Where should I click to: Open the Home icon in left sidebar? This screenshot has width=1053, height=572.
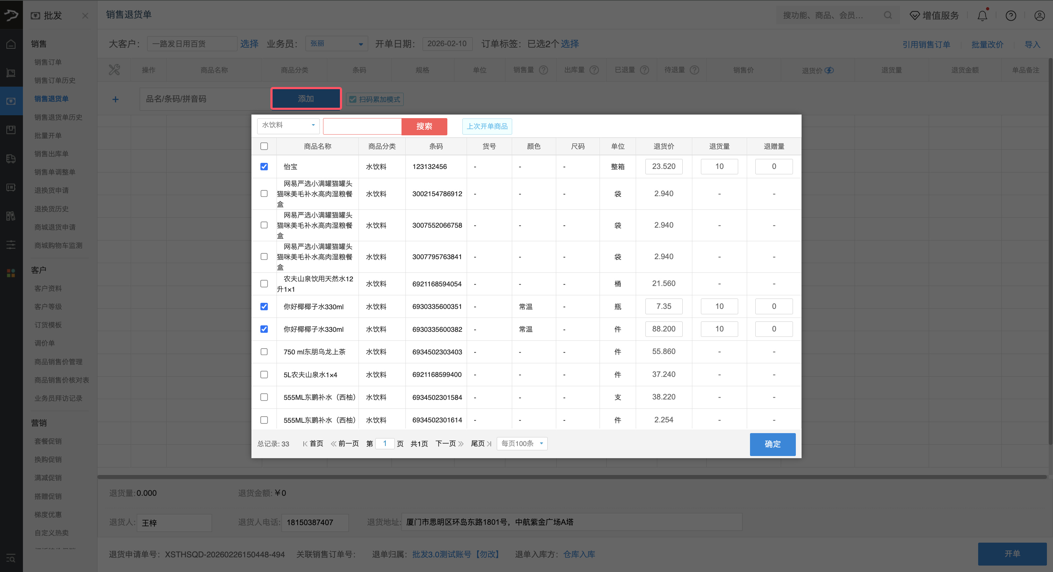11,44
